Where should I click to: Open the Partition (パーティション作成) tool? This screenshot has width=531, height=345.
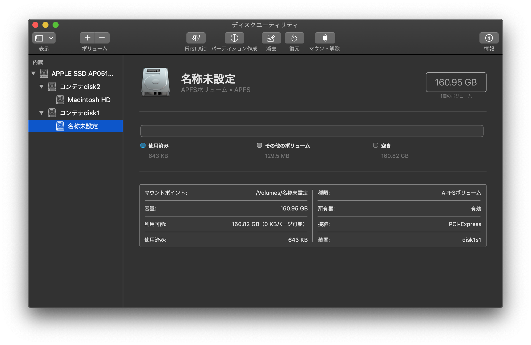(x=234, y=38)
